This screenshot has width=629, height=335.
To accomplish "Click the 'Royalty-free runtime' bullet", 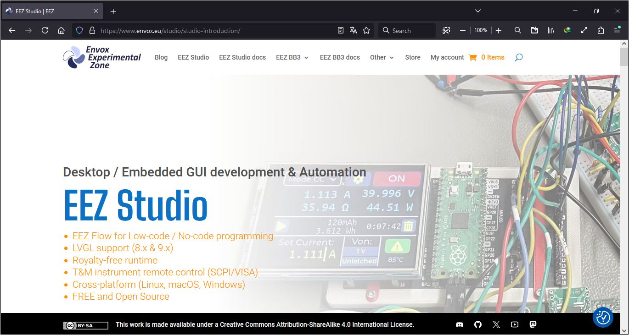I will (x=115, y=260).
